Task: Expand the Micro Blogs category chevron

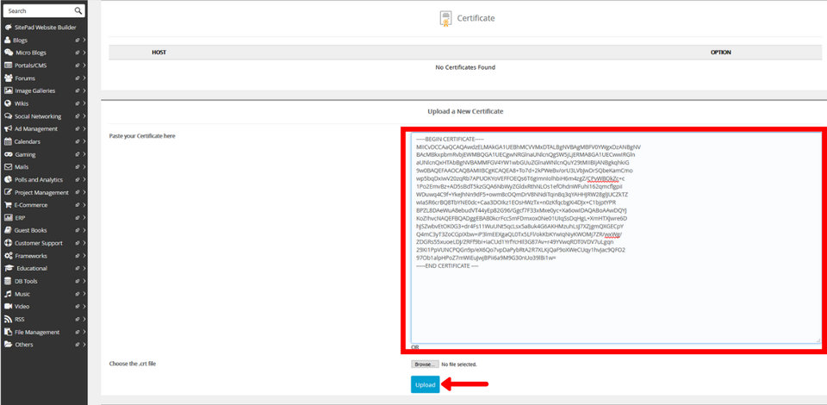Action: (x=84, y=53)
